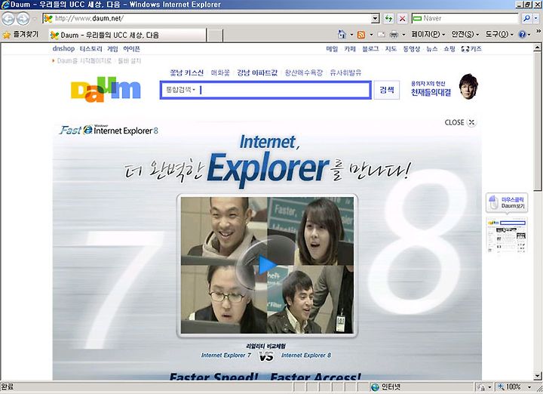Open the 아이폰 link at top left
Viewport: 543px width, 394px height.
point(131,49)
